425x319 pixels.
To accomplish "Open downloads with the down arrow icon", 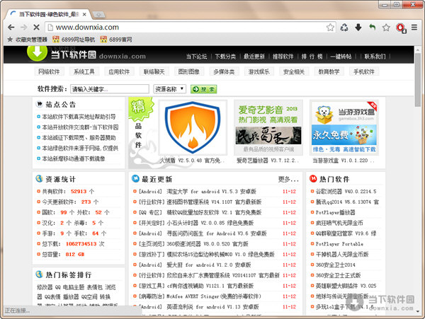I will pos(358,28).
